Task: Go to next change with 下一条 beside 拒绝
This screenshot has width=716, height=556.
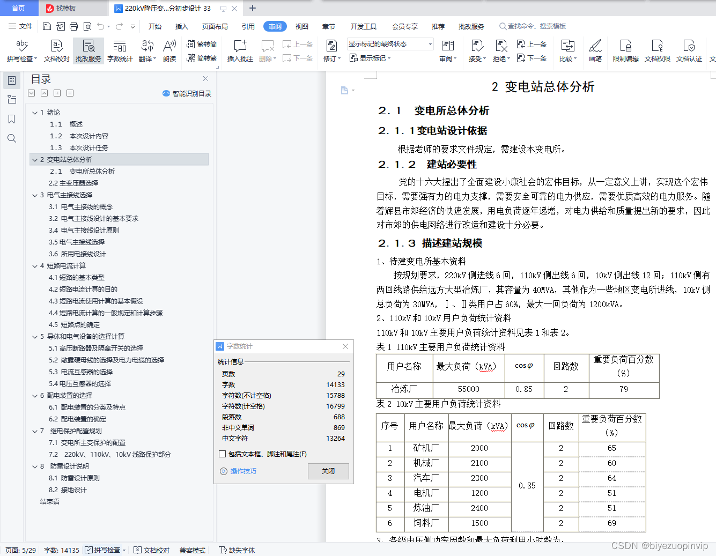Action: pos(532,58)
